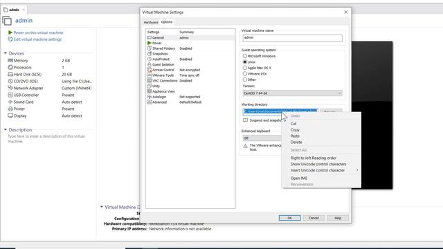Close the Virtual Machine Settings dialog
443x249 pixels.
pyautogui.click(x=346, y=12)
